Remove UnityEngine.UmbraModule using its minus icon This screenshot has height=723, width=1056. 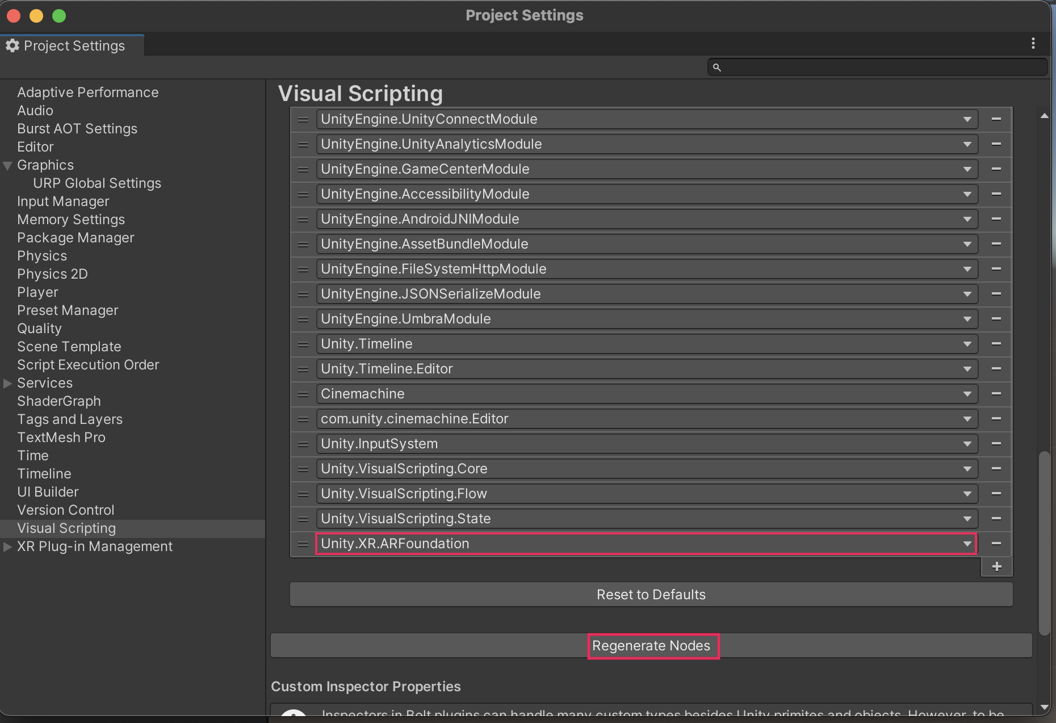click(996, 319)
